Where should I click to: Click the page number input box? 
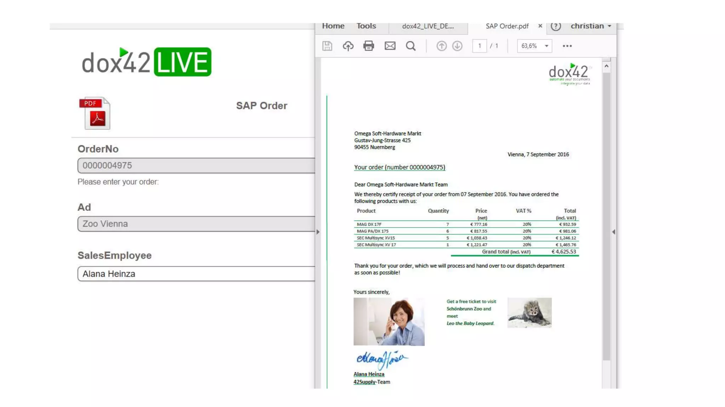[x=479, y=46]
